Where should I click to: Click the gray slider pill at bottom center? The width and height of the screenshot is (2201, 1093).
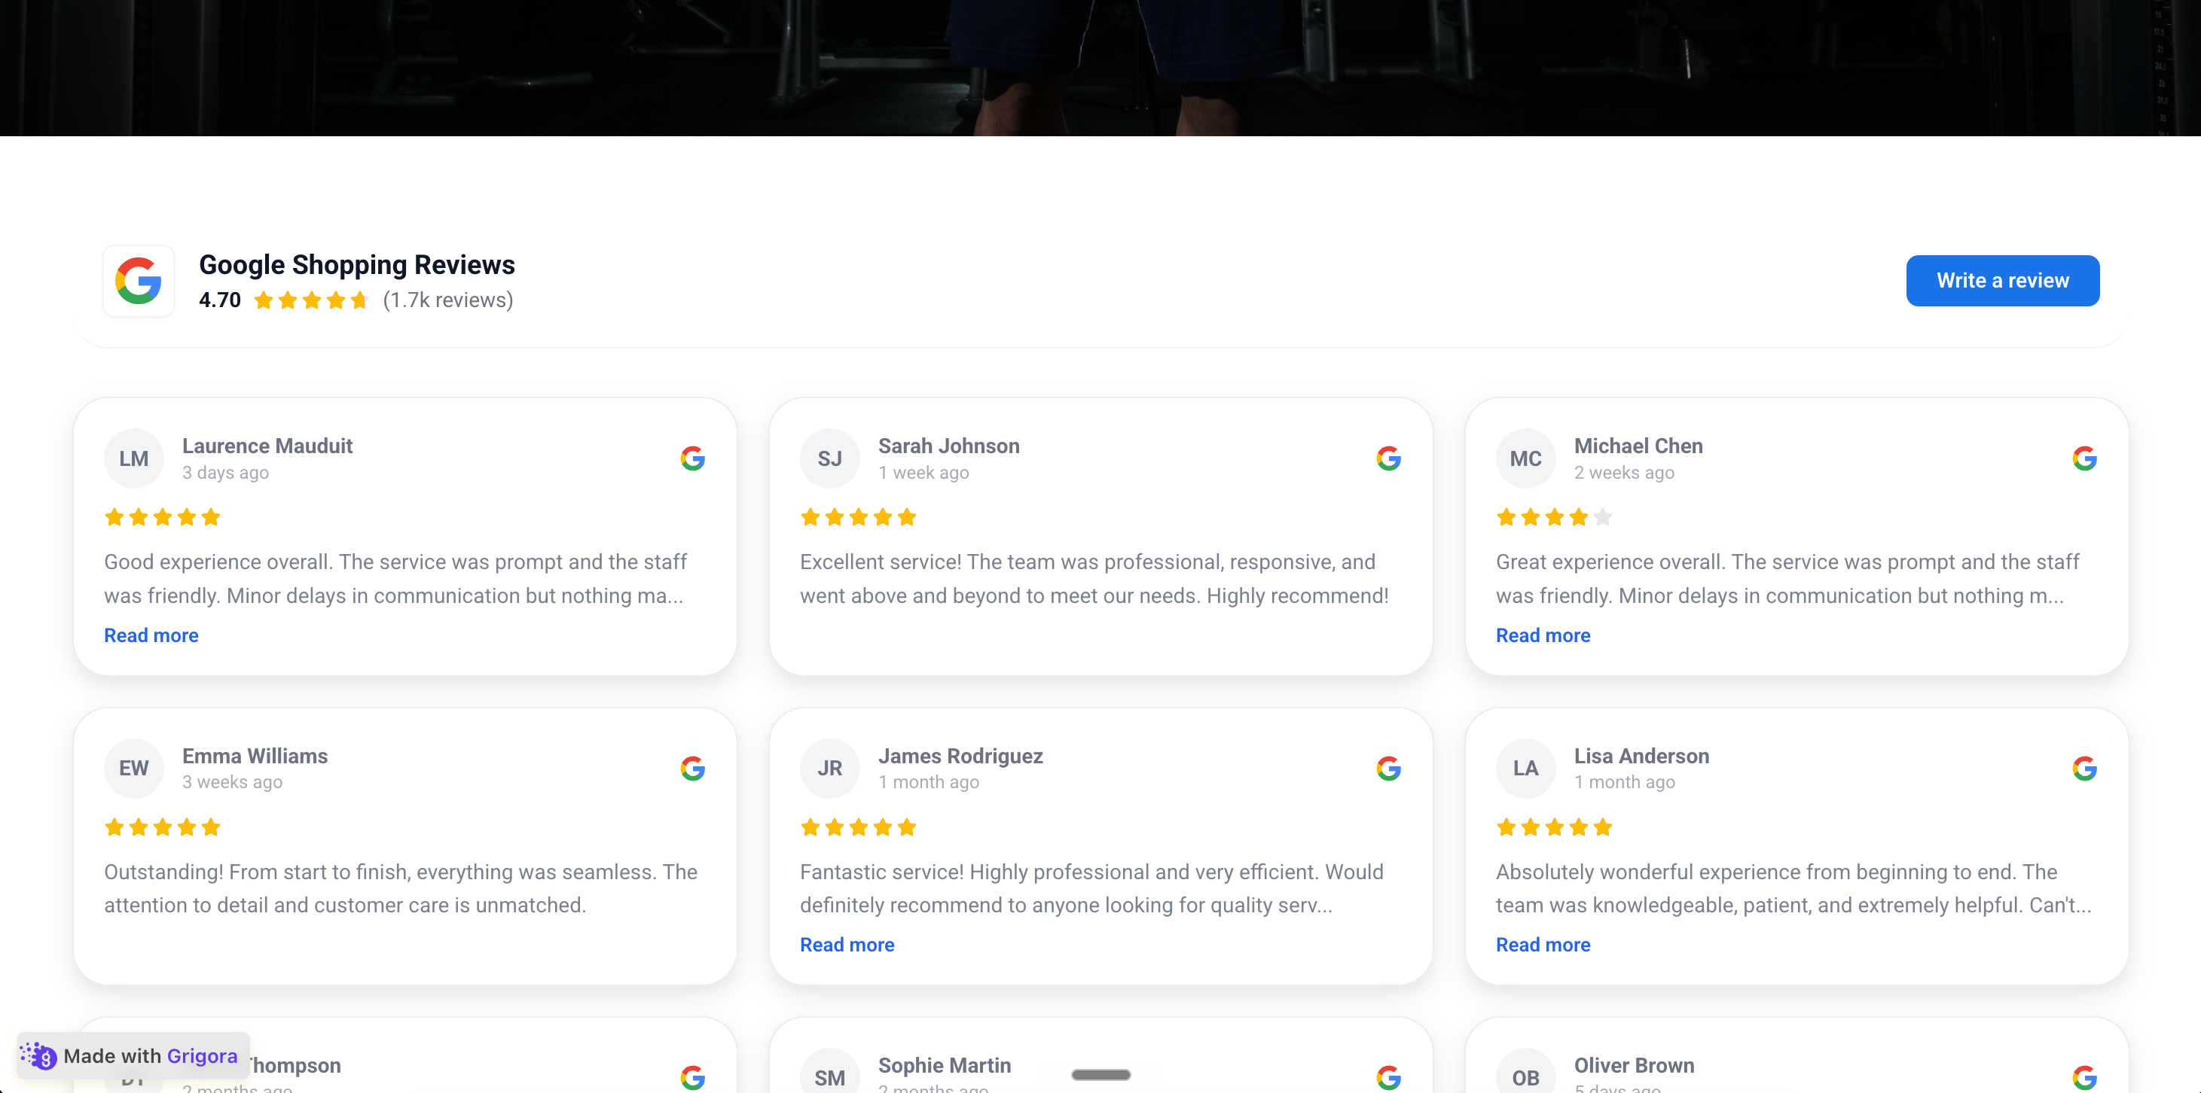click(x=1100, y=1075)
